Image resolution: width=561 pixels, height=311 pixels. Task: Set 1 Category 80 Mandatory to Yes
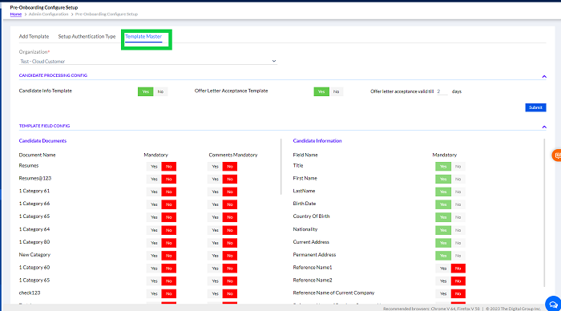pyautogui.click(x=154, y=243)
